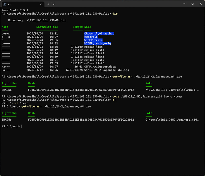Click the QNAP_HACluster.docx file name

98,67
